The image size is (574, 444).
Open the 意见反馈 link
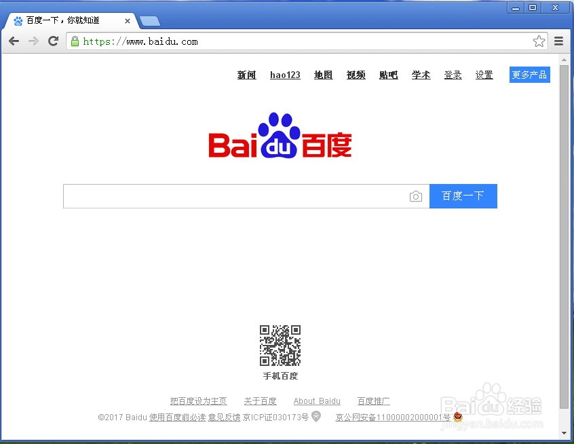point(224,418)
